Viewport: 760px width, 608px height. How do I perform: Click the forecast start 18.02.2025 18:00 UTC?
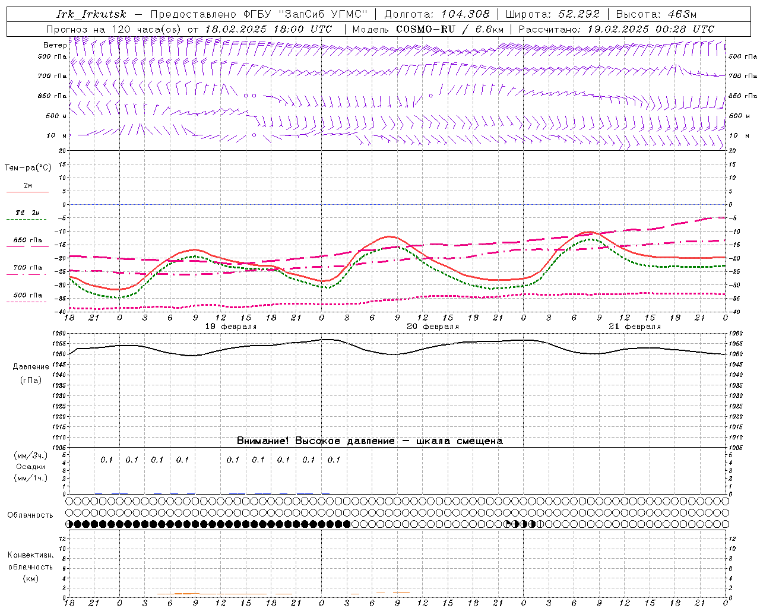click(268, 29)
